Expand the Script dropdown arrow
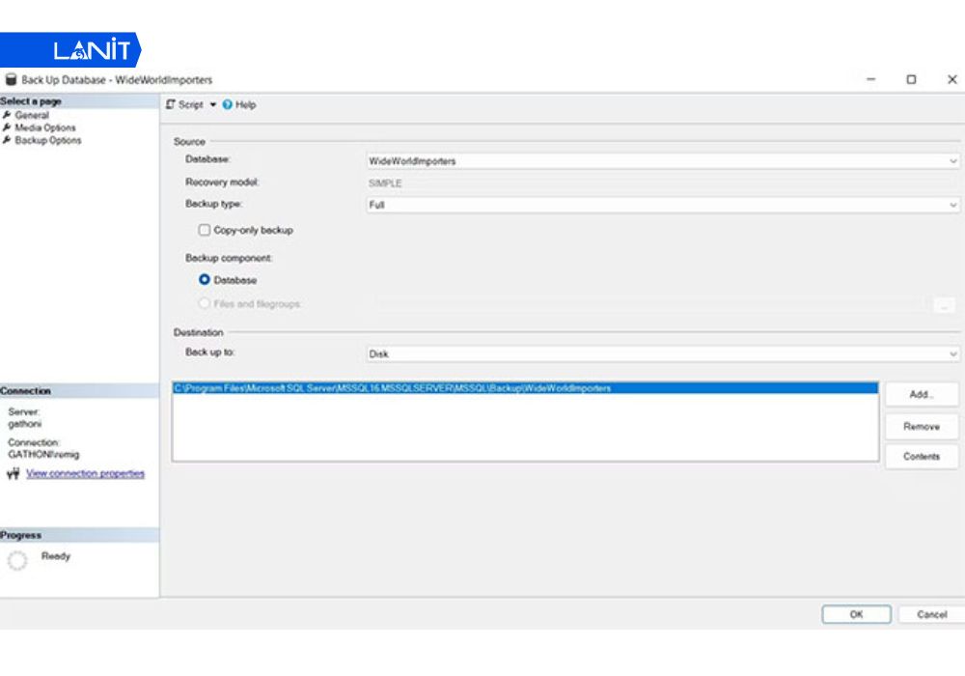The height and width of the screenshot is (676, 965). [213, 104]
